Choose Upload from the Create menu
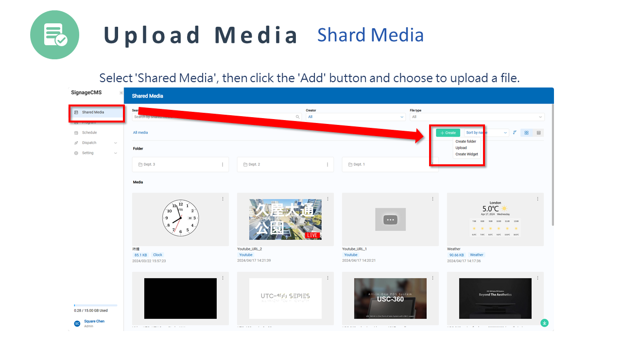 click(x=461, y=148)
